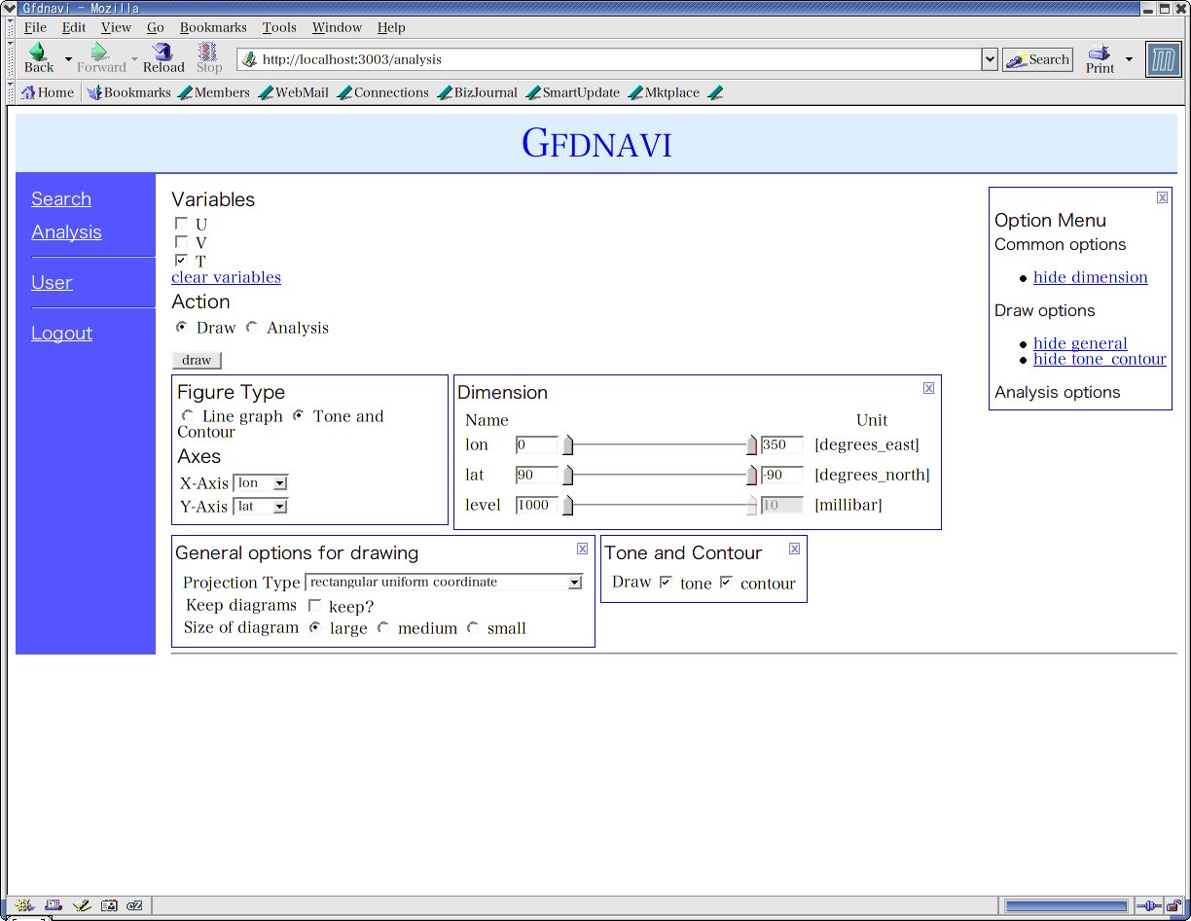Close the Tone and Contour panel
Image resolution: width=1191 pixels, height=921 pixels.
point(794,549)
